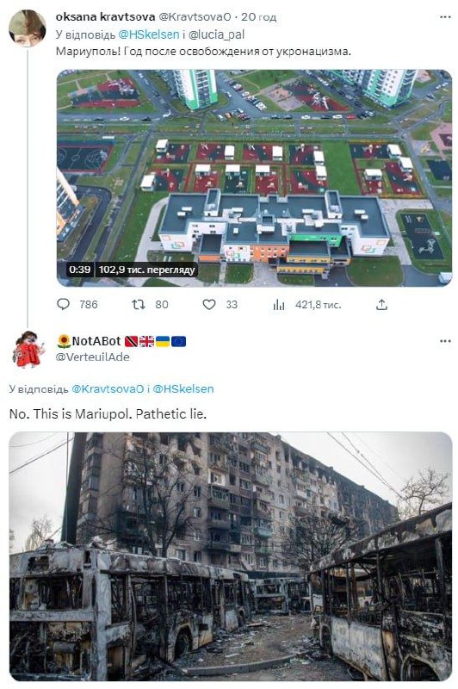Click the oksana kravtsova display name
The height and width of the screenshot is (689, 458).
coord(105,16)
